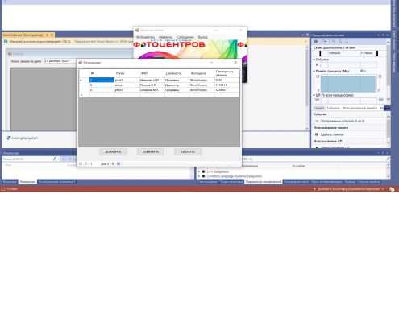Click the output window icon in diagnostics toolbar

point(325,42)
